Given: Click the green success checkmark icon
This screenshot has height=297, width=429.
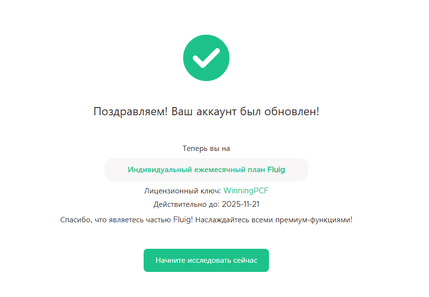Looking at the screenshot, I should (x=206, y=58).
